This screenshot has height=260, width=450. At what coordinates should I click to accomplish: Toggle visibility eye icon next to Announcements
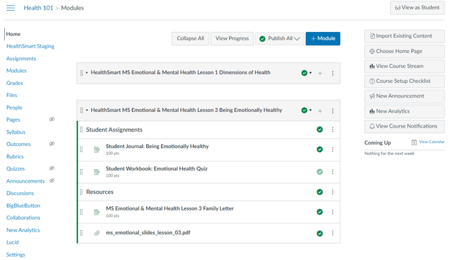[x=52, y=181]
